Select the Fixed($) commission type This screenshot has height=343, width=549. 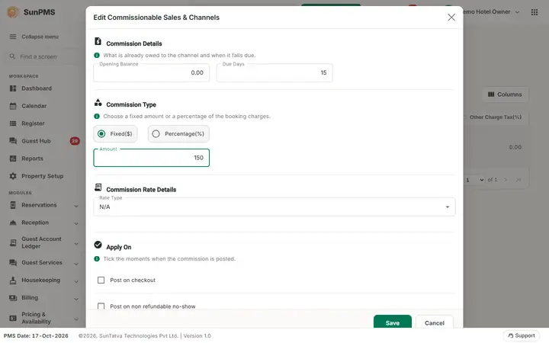coord(115,133)
